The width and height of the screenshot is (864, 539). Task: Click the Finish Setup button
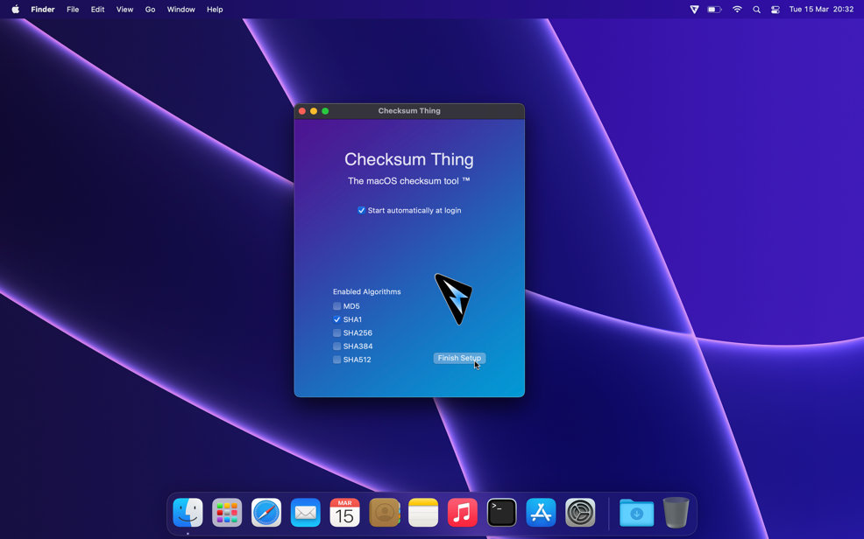(x=459, y=358)
